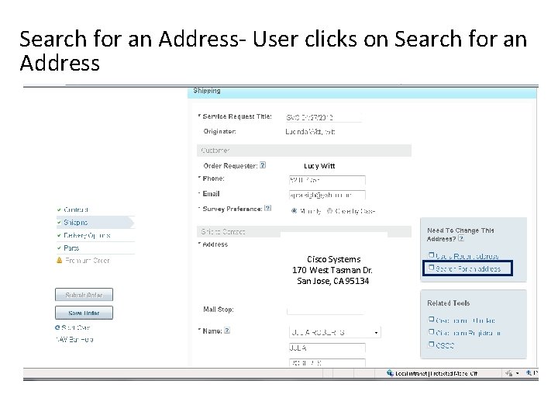Click the last name field at form bottom
This screenshot has height=419, width=558.
327,362
